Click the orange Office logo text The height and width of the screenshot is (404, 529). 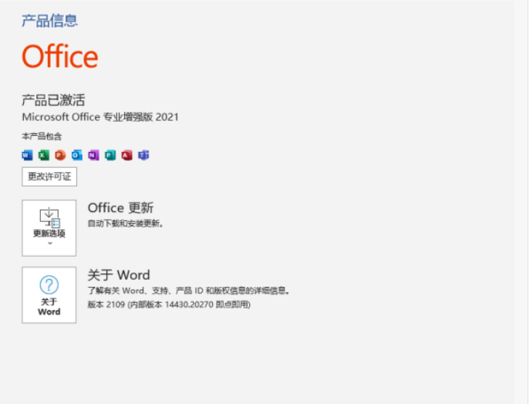[x=60, y=56]
